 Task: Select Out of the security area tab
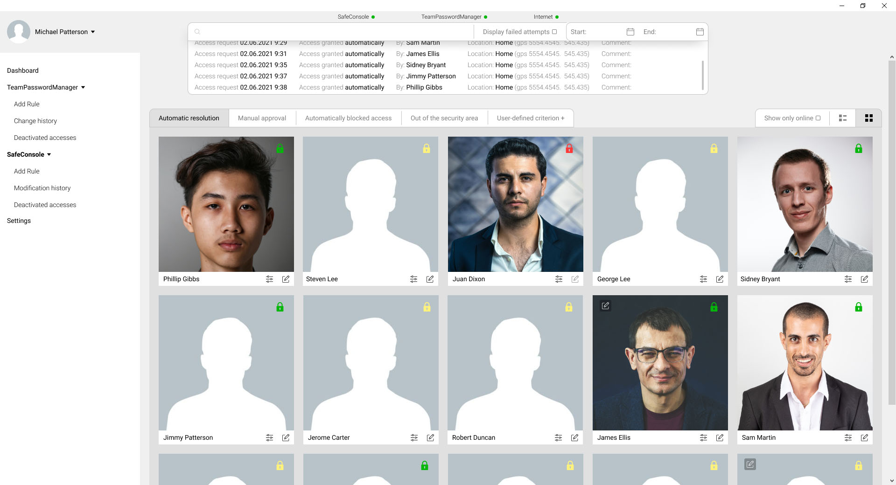tap(444, 118)
